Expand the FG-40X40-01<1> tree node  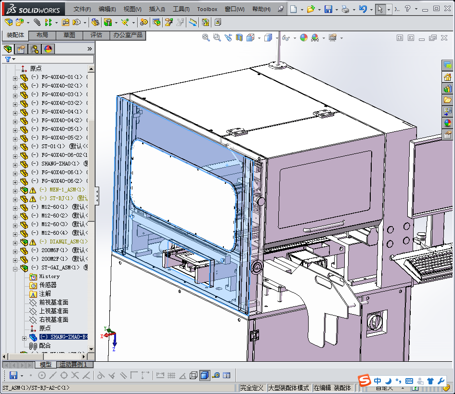point(15,78)
